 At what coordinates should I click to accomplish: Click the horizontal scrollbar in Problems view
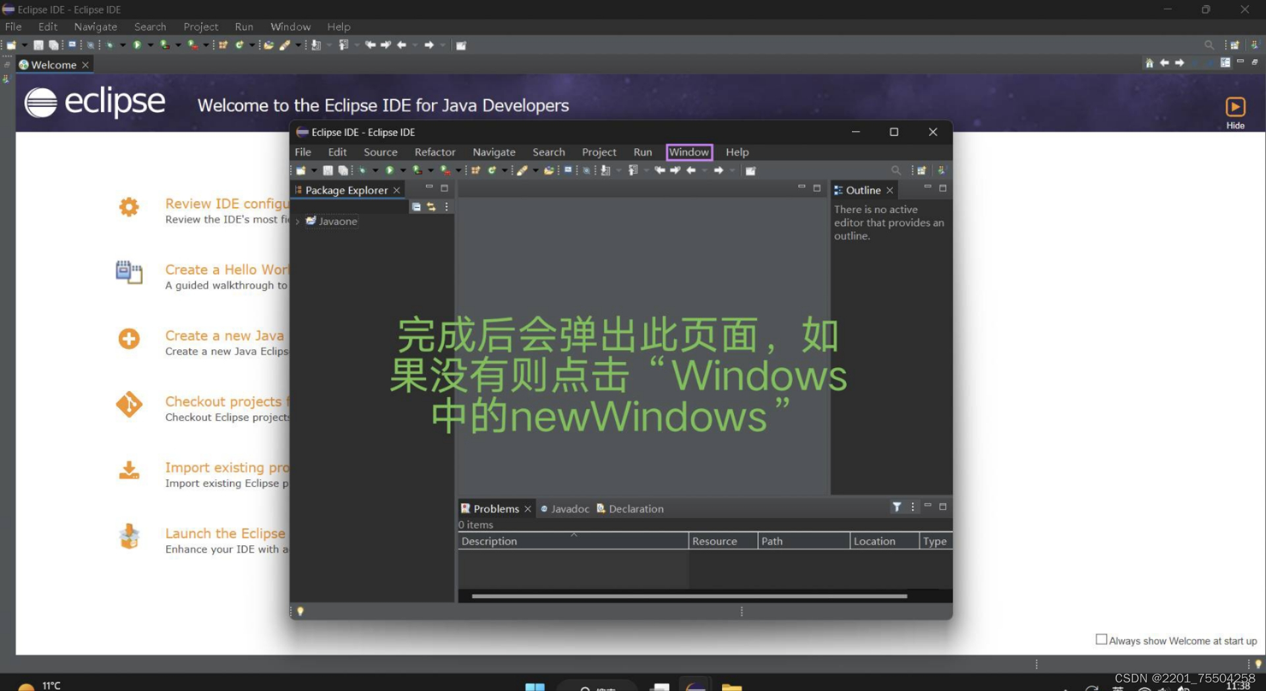point(689,596)
